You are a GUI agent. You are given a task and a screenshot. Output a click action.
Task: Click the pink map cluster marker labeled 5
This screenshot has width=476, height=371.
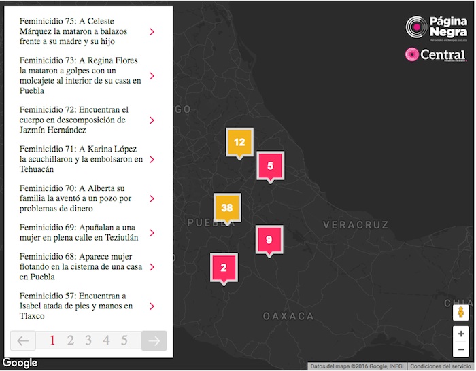270,165
